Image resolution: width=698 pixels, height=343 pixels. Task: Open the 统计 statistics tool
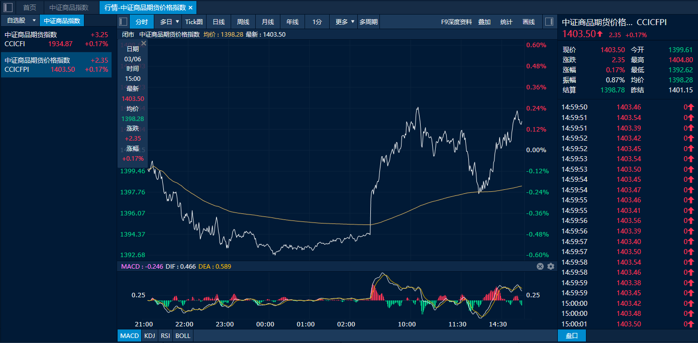coord(507,22)
